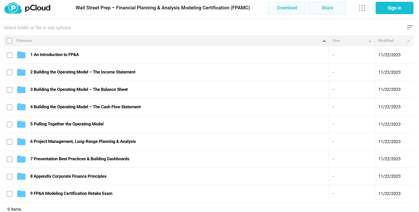Open folder 2 Building the Operating Model Income Statement

[83, 72]
